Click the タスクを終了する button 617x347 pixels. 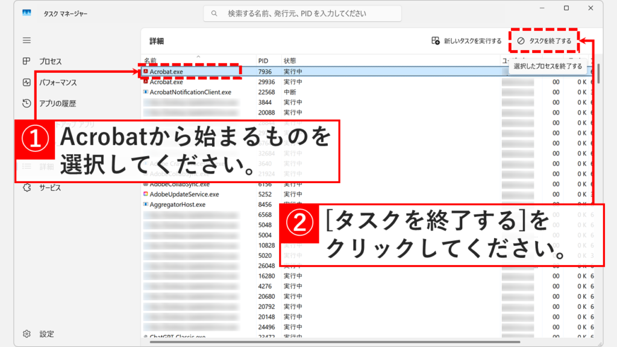[x=544, y=40]
